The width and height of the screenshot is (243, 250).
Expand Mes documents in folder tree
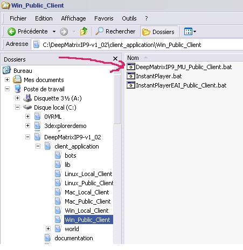click(x=7, y=80)
